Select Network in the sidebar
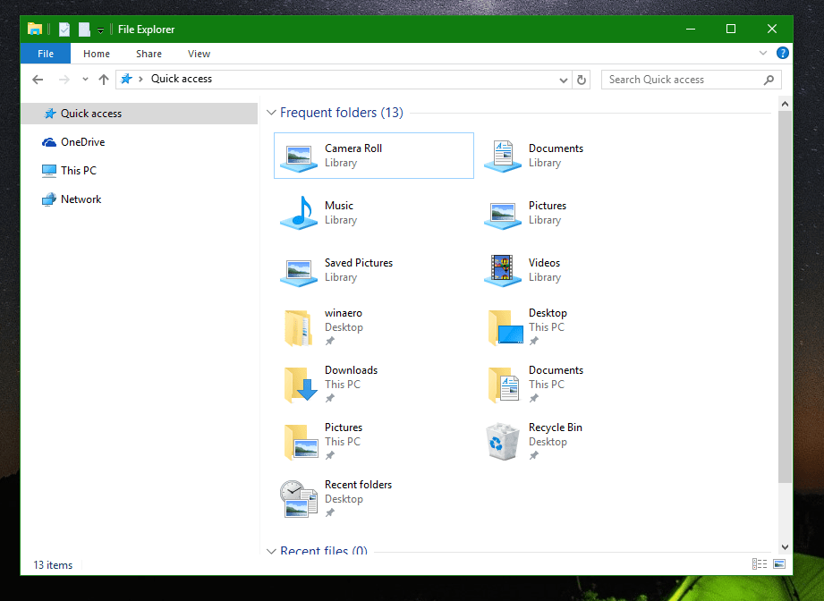Image resolution: width=824 pixels, height=601 pixels. tap(79, 199)
